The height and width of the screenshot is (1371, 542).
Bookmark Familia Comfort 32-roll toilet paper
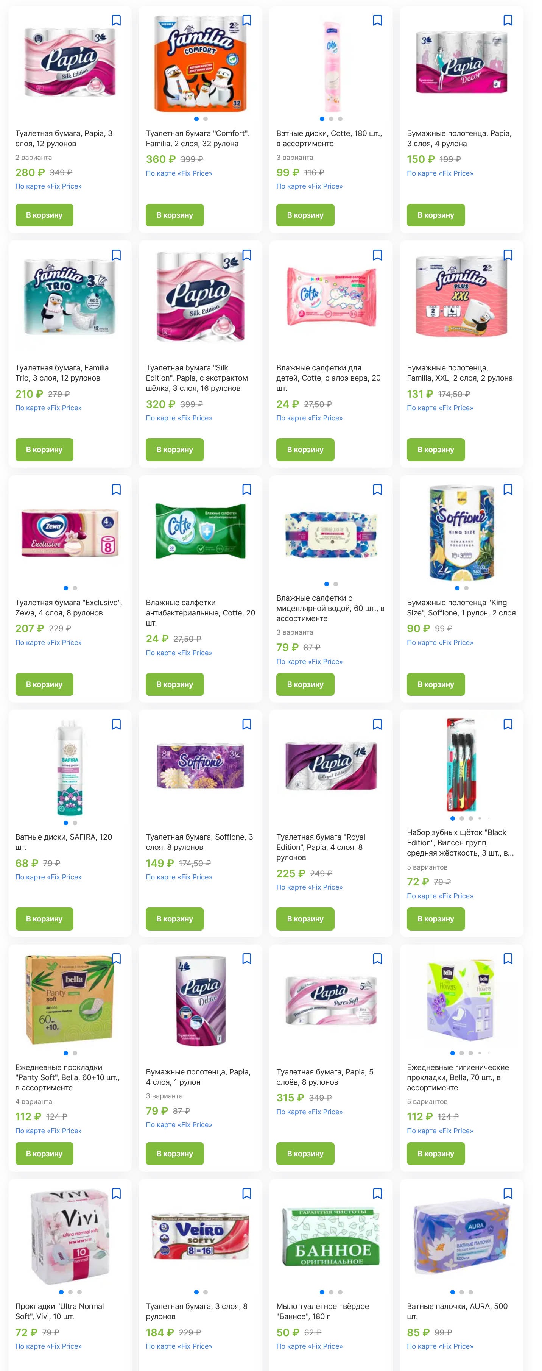pyautogui.click(x=247, y=20)
